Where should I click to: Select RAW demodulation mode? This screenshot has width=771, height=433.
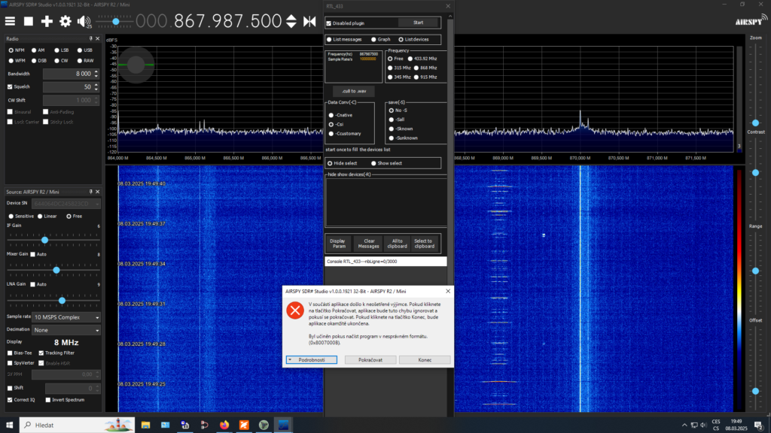(x=80, y=61)
